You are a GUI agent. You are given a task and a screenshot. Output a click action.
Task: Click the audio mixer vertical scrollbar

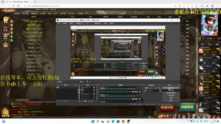pyautogui.click(x=142, y=93)
